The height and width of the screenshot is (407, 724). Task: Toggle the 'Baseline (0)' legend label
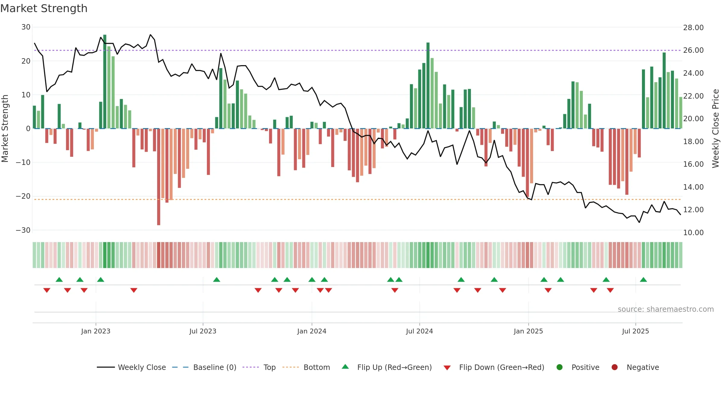215,367
